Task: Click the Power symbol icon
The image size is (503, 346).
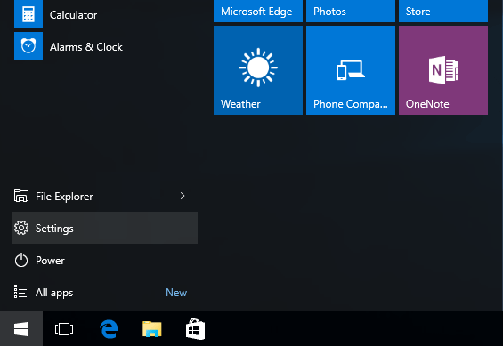Action: click(21, 260)
